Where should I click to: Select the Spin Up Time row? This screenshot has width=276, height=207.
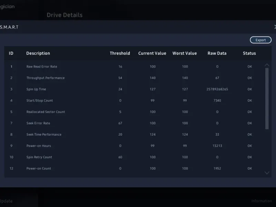(x=135, y=89)
